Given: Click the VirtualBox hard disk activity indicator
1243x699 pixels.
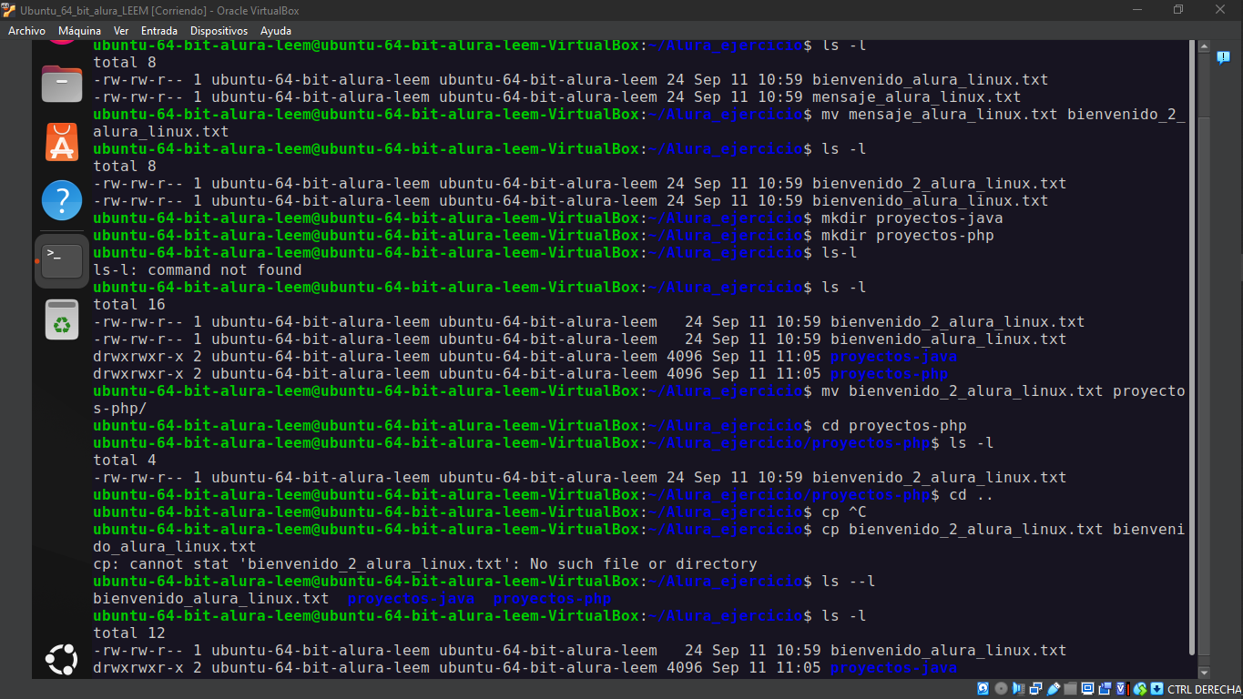Looking at the screenshot, I should click(983, 689).
